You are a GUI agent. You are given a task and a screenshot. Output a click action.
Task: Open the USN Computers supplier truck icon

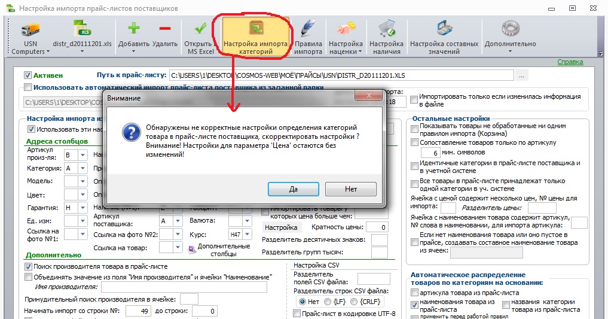click(30, 29)
